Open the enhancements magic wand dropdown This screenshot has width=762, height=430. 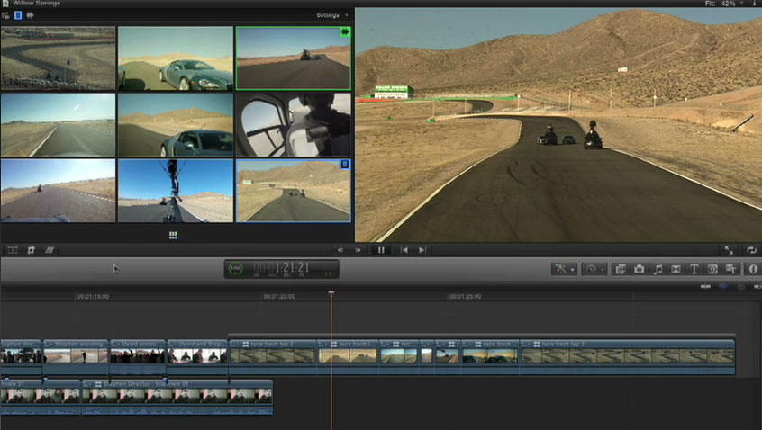564,269
